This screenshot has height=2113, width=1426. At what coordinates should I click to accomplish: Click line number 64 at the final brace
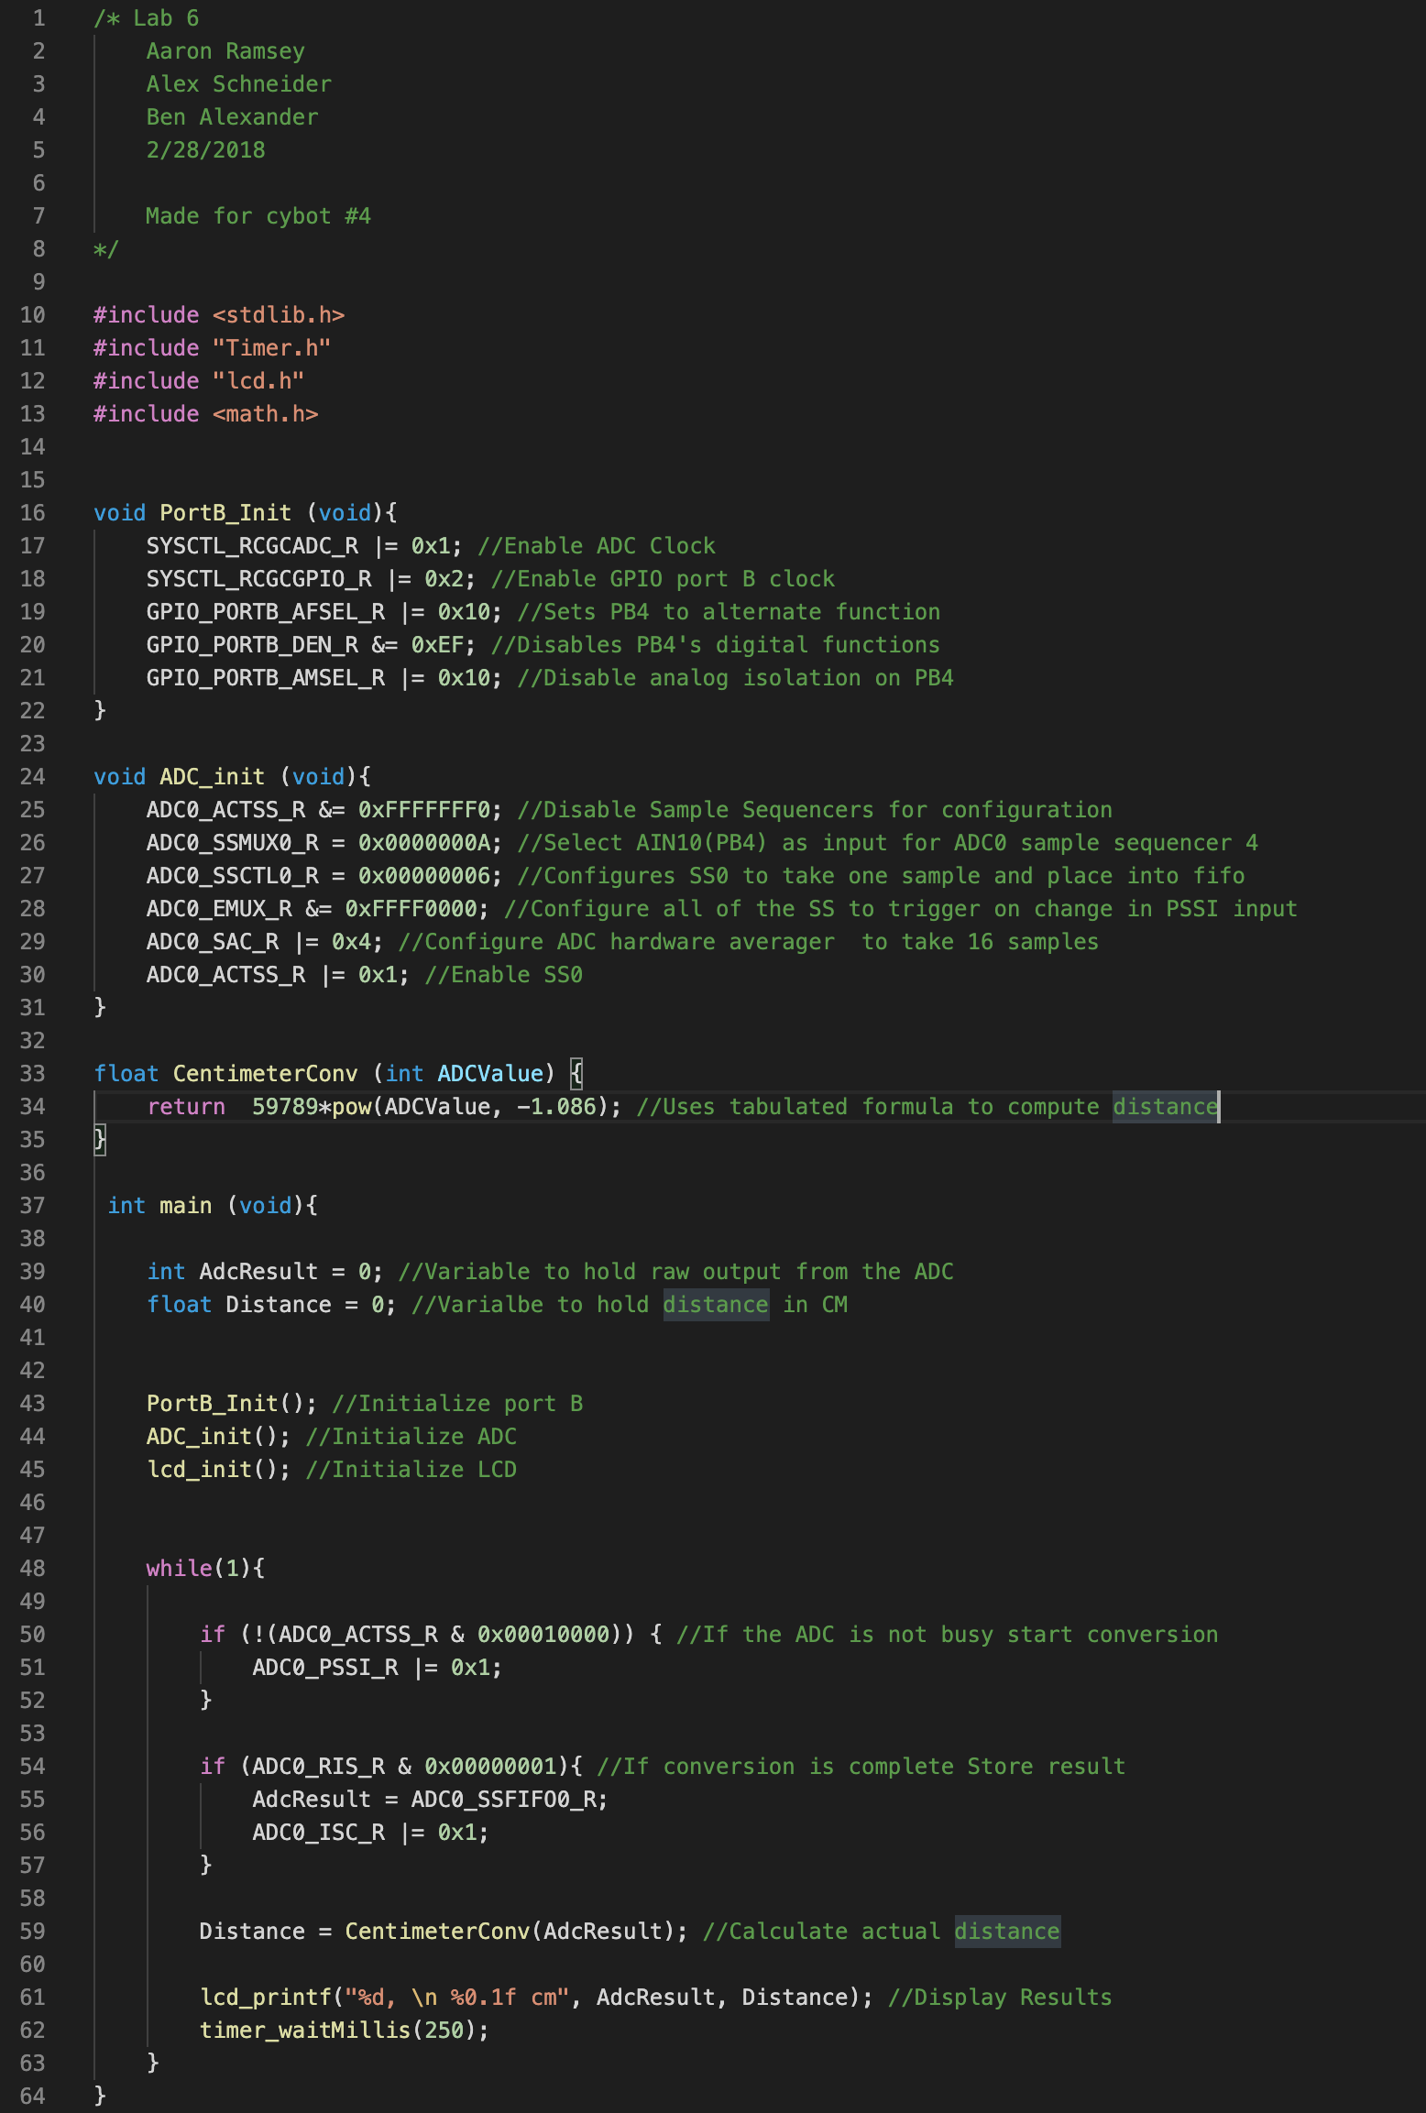(33, 2097)
